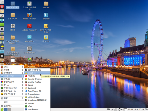Expand the システムツール submenu
Viewport: 148px width, 111px height.
pos(12,91)
